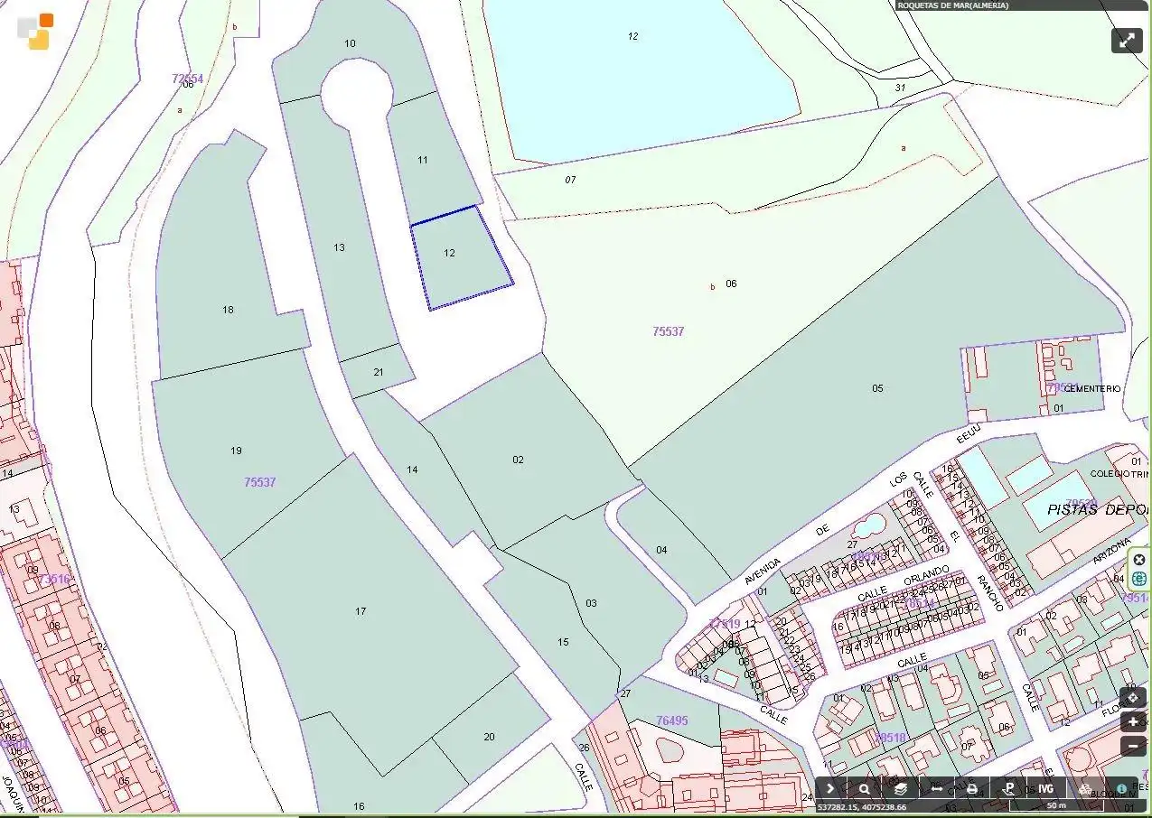
Task: Toggle fullscreen map view with the expand arrows
Action: (x=1127, y=41)
